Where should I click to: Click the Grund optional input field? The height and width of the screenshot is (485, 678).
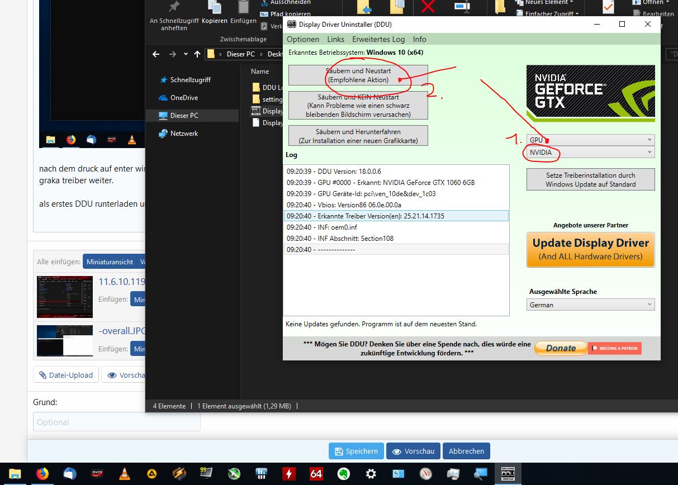coord(117,422)
